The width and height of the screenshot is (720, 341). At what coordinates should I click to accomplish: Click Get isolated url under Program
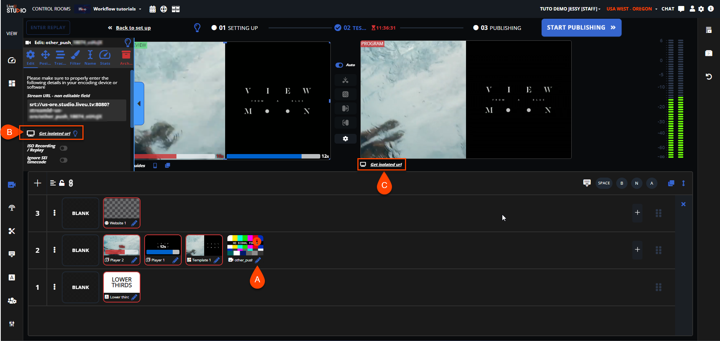pos(386,165)
